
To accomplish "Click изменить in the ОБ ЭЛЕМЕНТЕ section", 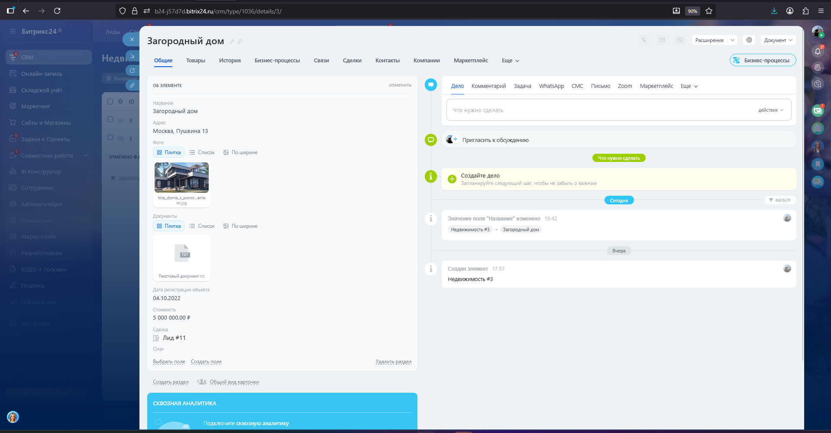I will click(400, 85).
